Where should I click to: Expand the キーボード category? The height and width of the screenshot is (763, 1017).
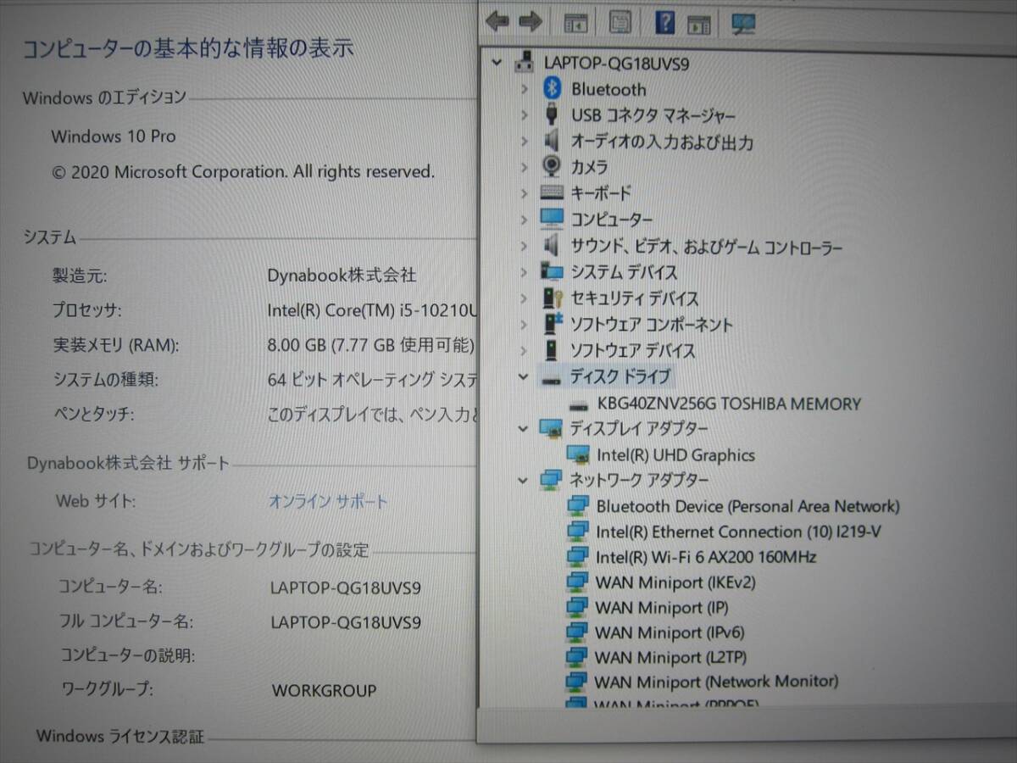point(525,193)
